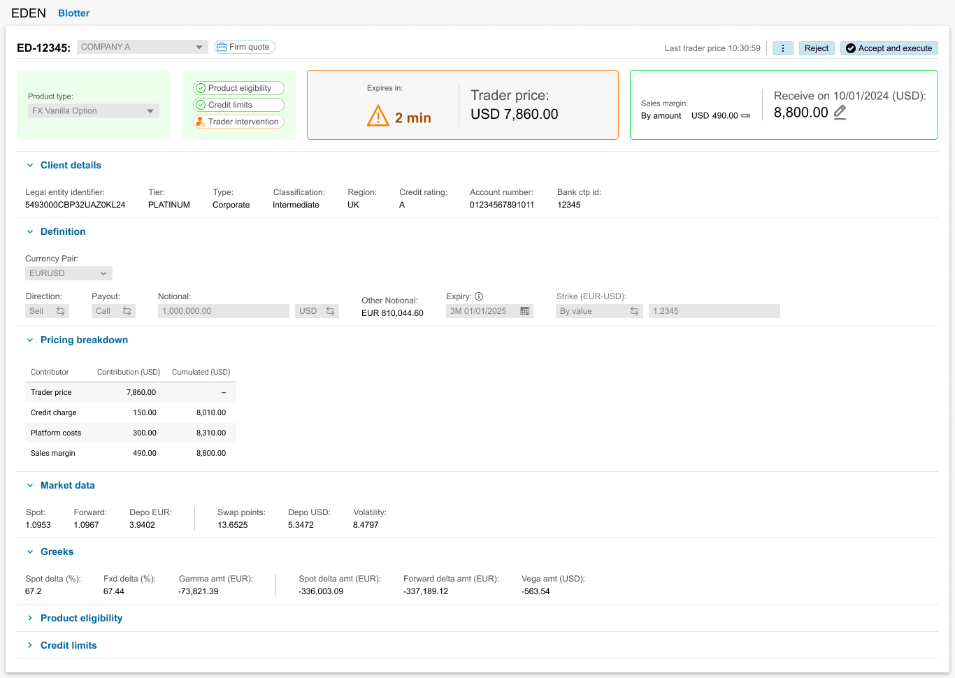Click the Depo USD value 5.3472
The width and height of the screenshot is (955, 678).
pos(301,525)
